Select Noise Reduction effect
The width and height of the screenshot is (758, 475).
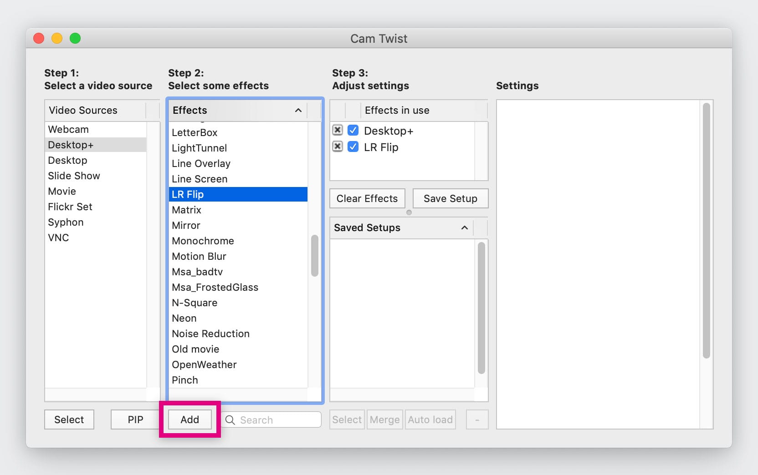click(x=238, y=334)
